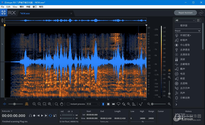Toggle the left channel L selector

coord(2,44)
